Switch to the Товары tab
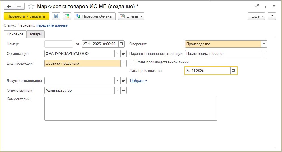 pyautogui.click(x=35, y=34)
